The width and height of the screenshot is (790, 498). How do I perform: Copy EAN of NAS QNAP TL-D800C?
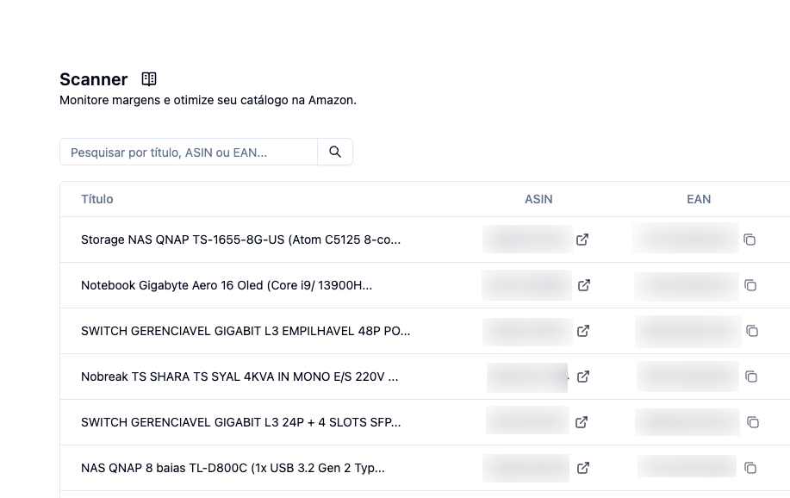750,468
